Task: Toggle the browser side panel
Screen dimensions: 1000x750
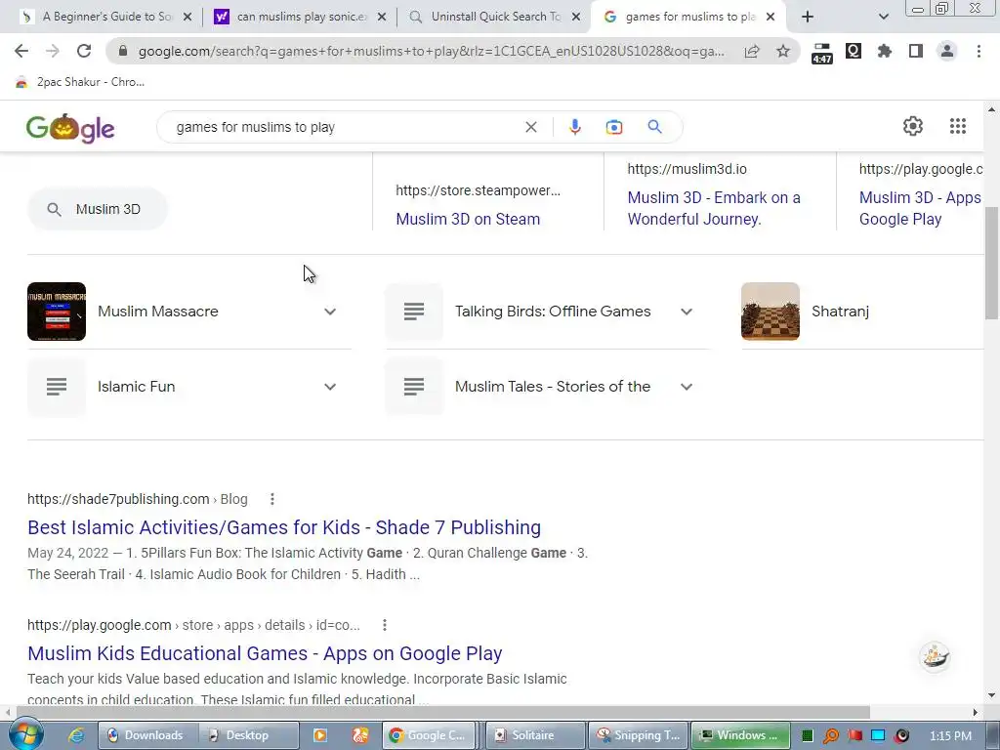Action: (916, 51)
